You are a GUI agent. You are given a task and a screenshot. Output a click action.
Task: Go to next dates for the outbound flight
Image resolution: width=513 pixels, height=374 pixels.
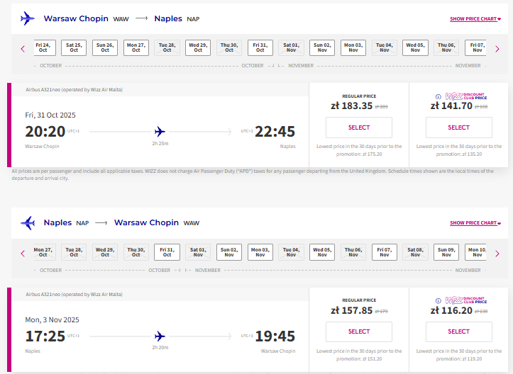pos(497,49)
